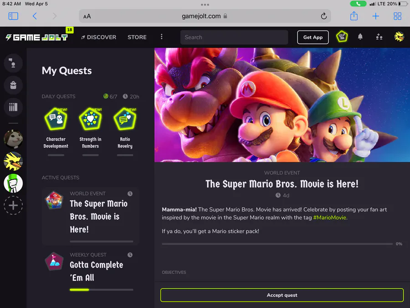Screen dimensions: 410x308
Task: Click the Accept quest button
Action: click(282, 295)
